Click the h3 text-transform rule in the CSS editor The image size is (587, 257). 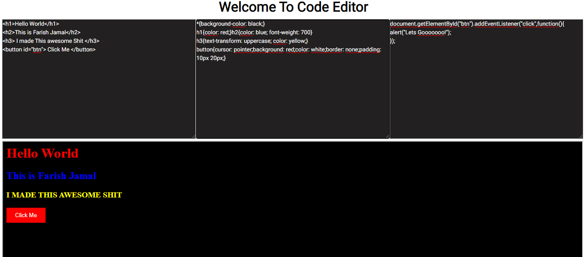click(x=254, y=41)
